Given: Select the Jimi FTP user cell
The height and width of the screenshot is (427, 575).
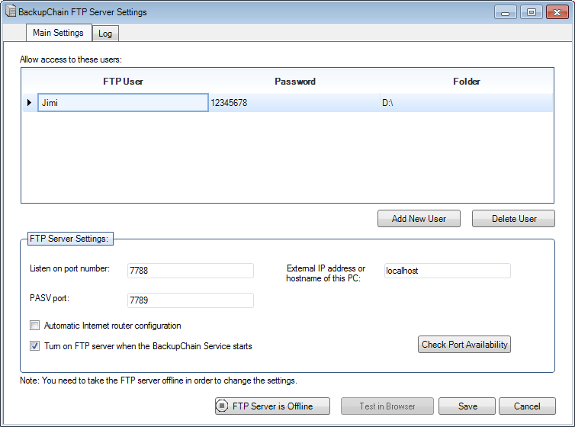Looking at the screenshot, I should 123,103.
